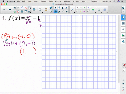Select the Eraser tool
Screen dimensions: 126x94
pyautogui.click(x=67, y=11)
